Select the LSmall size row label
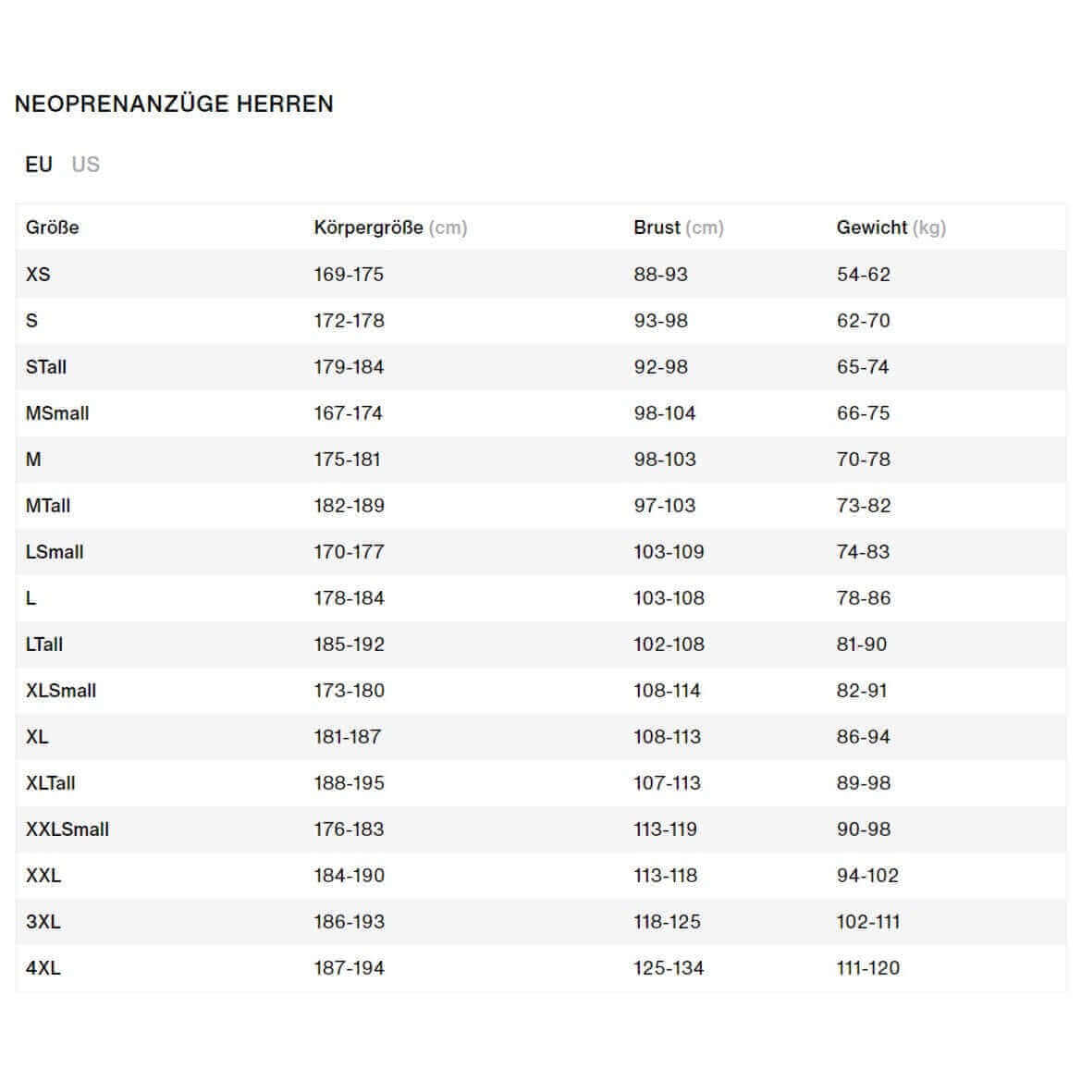 tap(55, 552)
